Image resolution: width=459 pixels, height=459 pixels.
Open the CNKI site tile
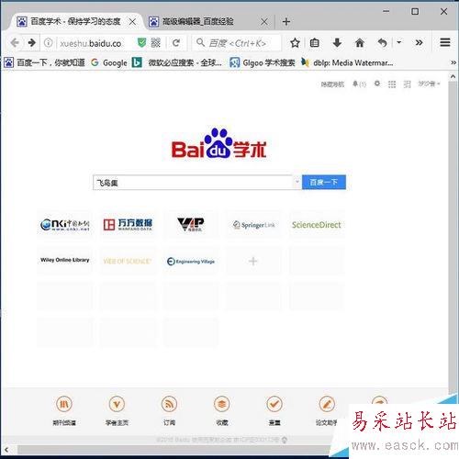64,225
